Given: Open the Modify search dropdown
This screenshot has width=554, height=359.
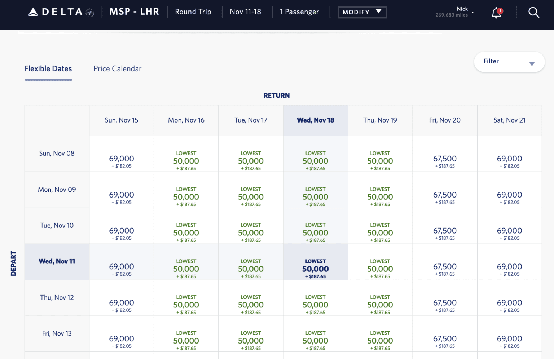Looking at the screenshot, I should (x=362, y=12).
